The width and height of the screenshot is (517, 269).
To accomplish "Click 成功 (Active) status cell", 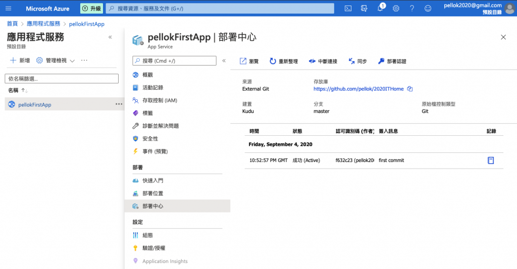I will pos(306,160).
